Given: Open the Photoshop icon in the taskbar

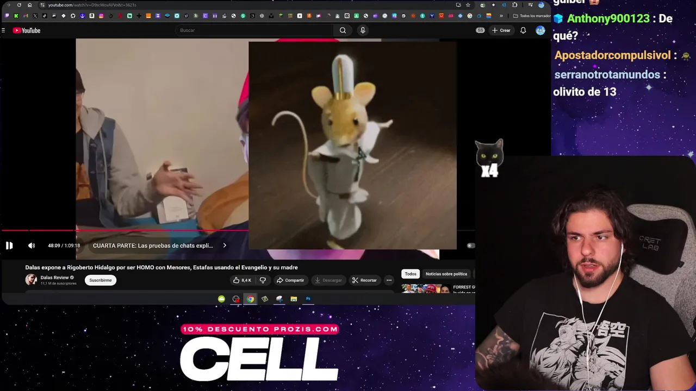Looking at the screenshot, I should click(x=308, y=299).
